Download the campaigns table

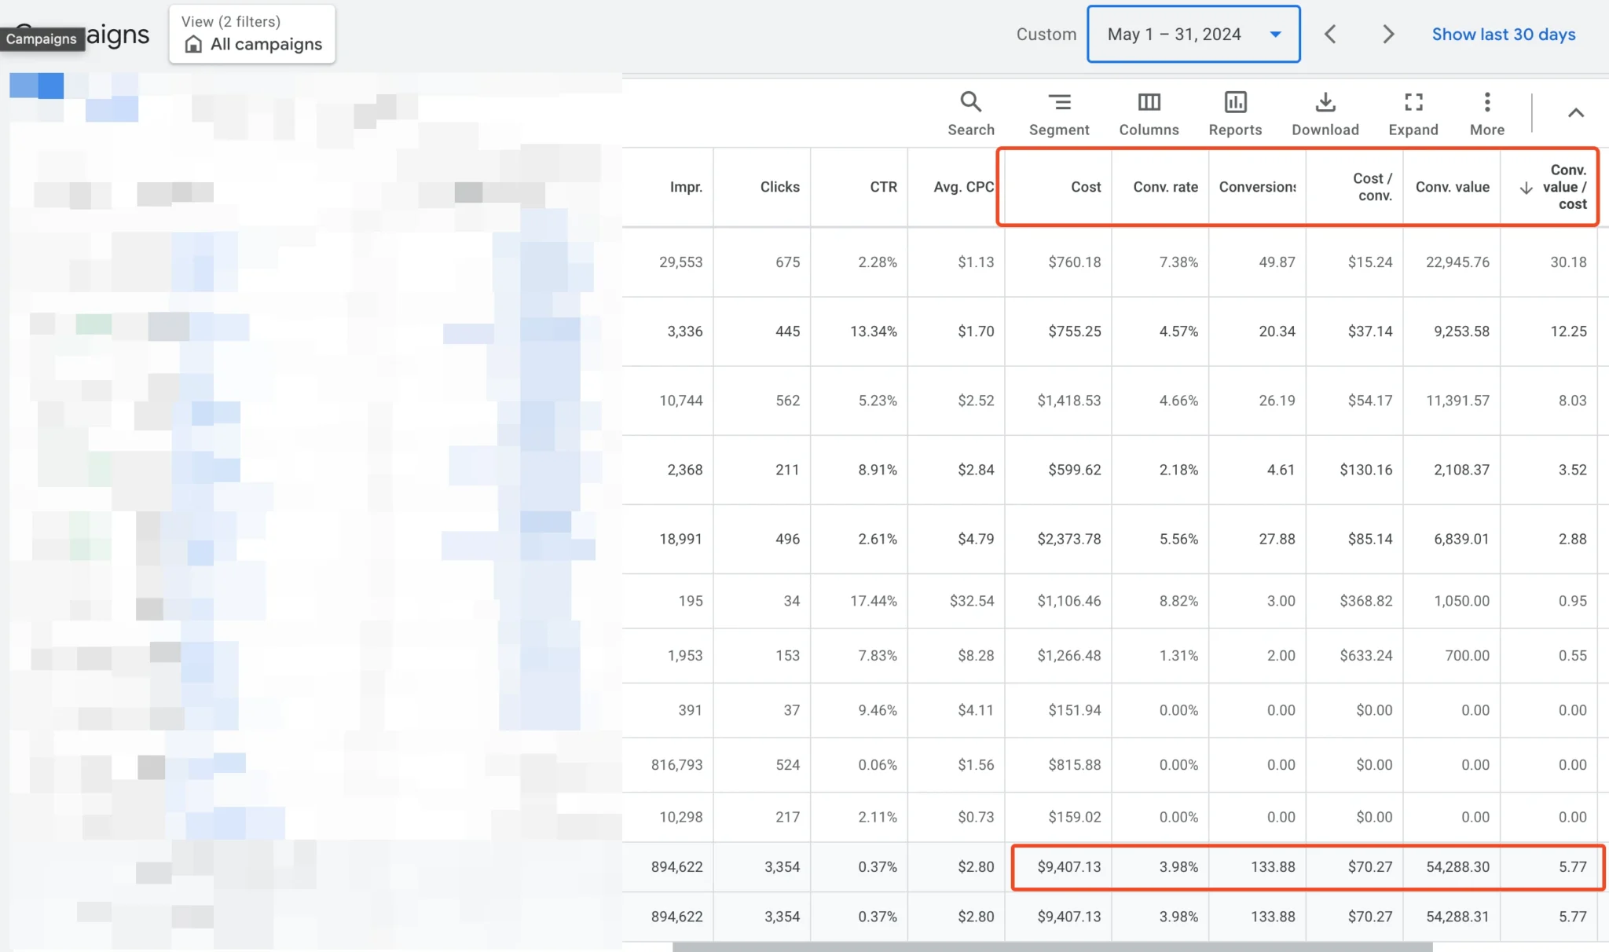tap(1325, 113)
